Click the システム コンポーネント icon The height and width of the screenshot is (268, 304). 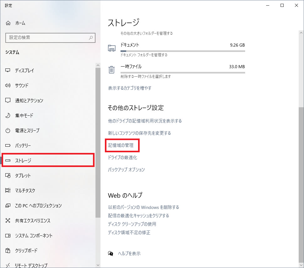[x=8, y=235]
